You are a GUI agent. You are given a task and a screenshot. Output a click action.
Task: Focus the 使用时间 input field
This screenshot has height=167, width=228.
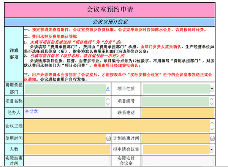(65, 138)
